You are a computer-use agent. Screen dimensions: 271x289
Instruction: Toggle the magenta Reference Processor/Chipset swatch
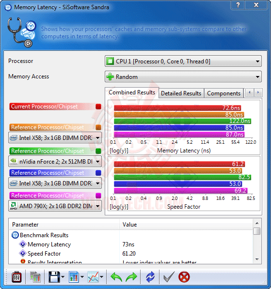click(x=98, y=196)
